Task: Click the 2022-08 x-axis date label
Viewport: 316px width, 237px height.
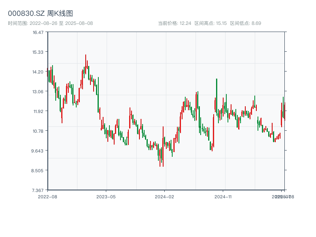Action: pos(47,196)
